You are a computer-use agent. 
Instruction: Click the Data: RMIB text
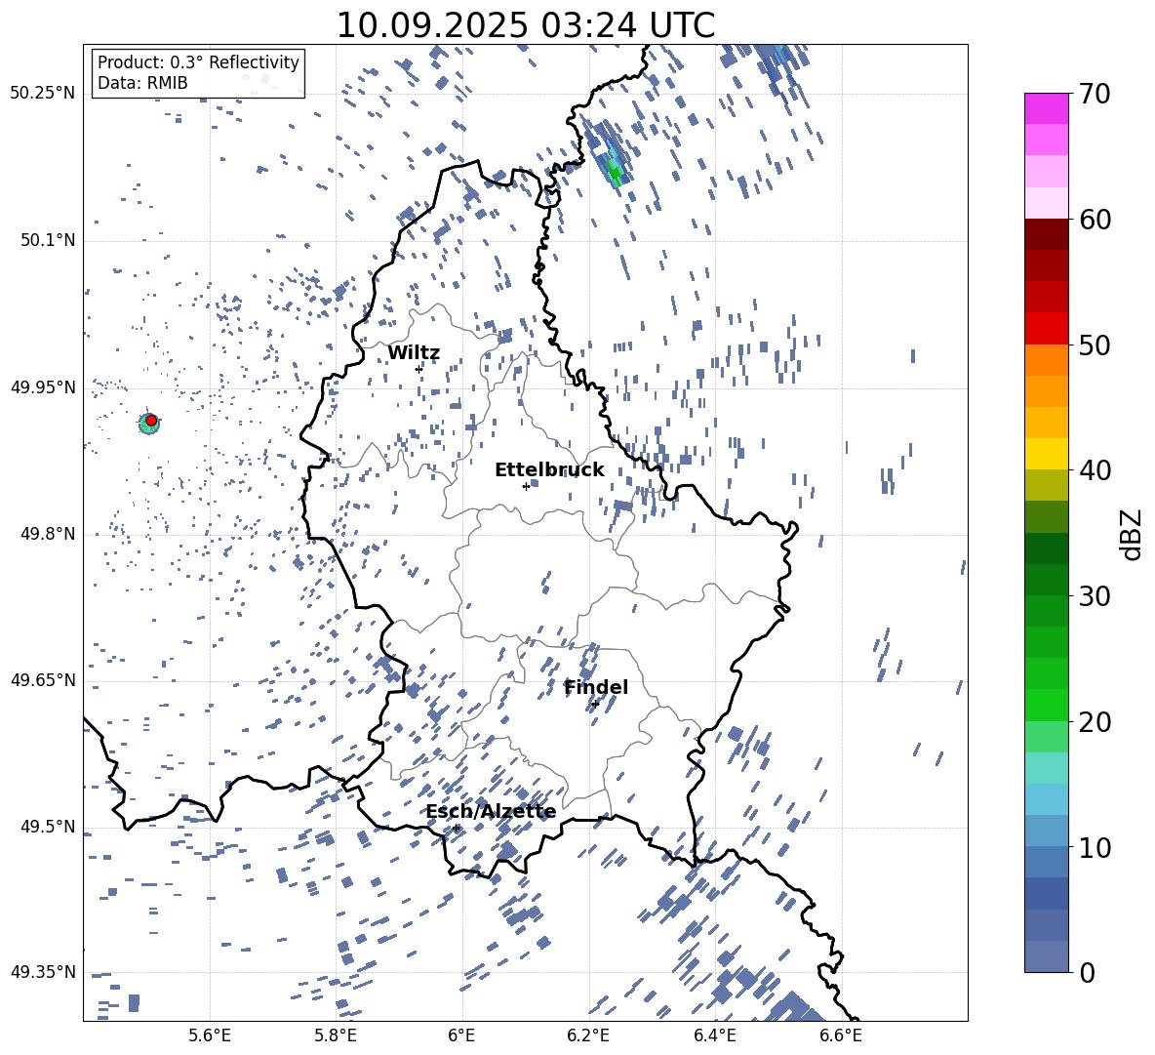pyautogui.click(x=142, y=83)
